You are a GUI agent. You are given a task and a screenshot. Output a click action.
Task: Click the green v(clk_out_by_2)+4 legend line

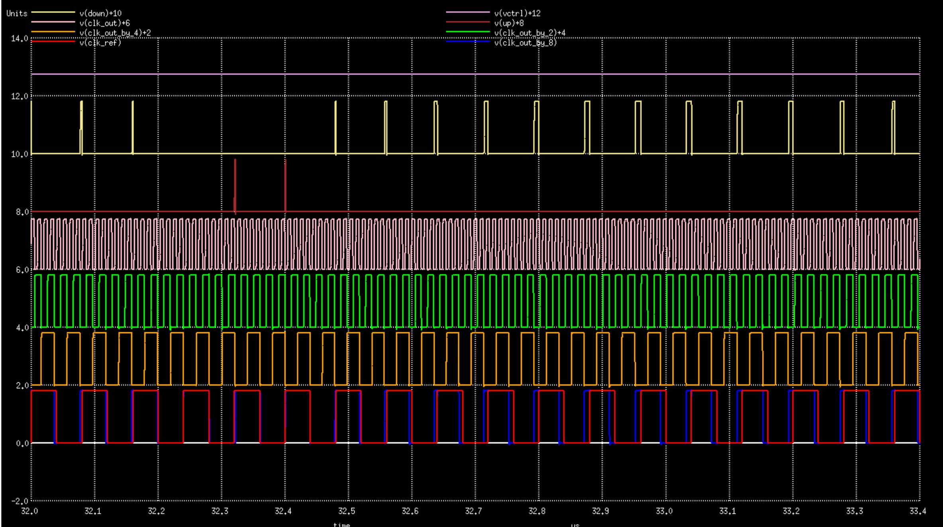tap(468, 32)
